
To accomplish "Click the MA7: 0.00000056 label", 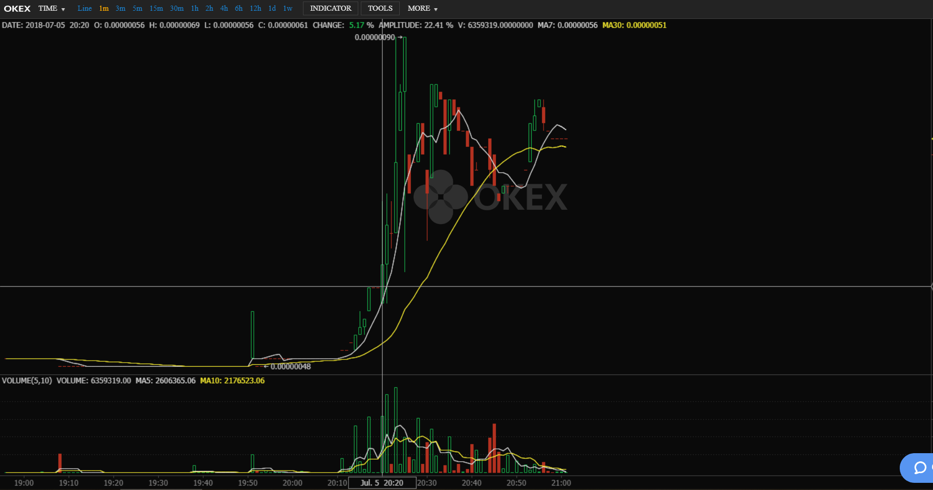I will (x=567, y=25).
